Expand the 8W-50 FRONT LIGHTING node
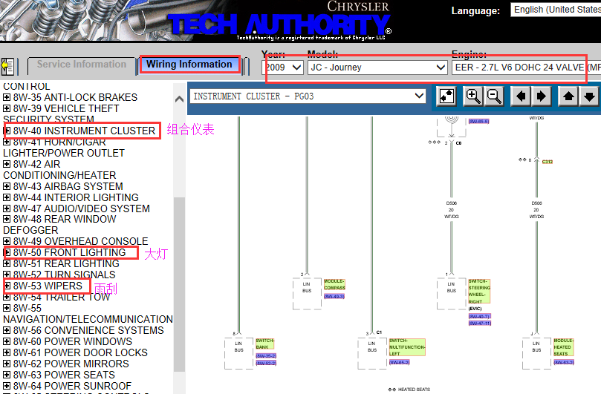Viewport: 601px width, 394px height. pyautogui.click(x=7, y=252)
